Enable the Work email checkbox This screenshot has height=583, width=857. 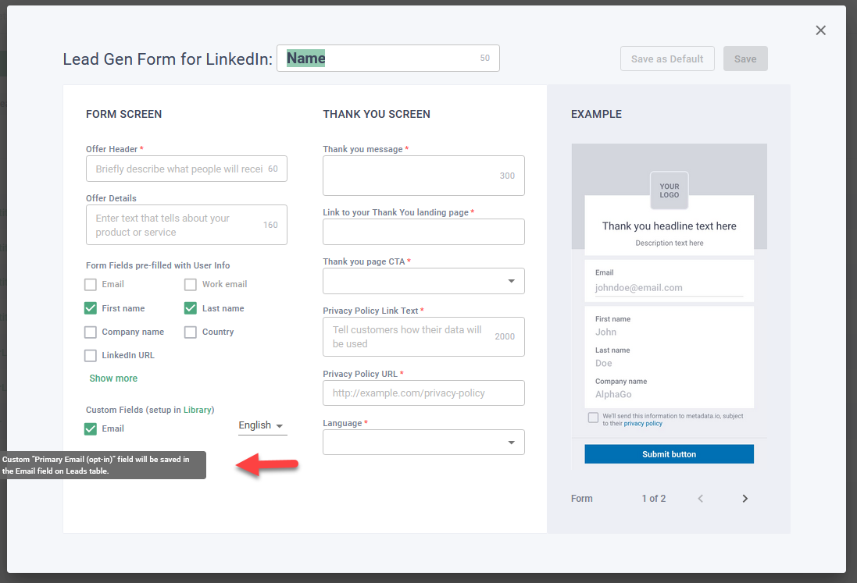pyautogui.click(x=191, y=285)
